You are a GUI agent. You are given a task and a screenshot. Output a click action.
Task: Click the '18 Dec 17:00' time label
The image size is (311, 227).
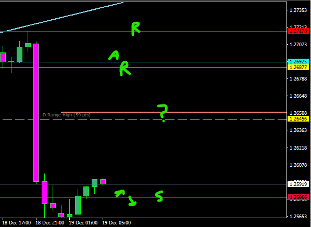(x=17, y=223)
